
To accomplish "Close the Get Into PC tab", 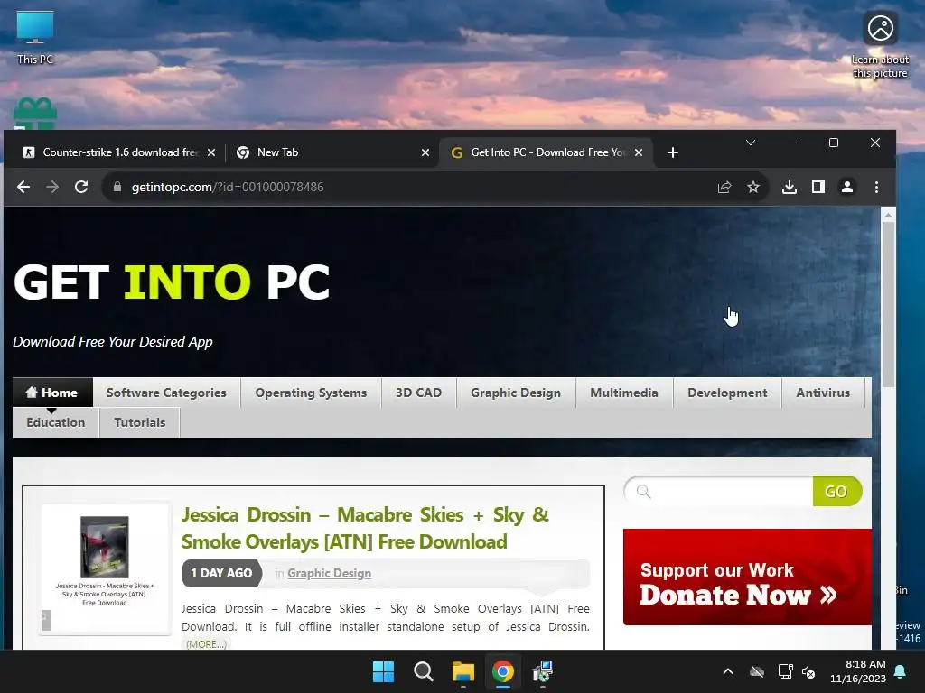I will click(639, 152).
